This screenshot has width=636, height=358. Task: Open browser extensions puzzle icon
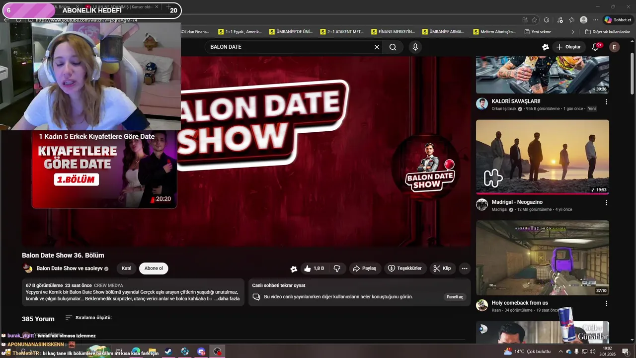547,20
